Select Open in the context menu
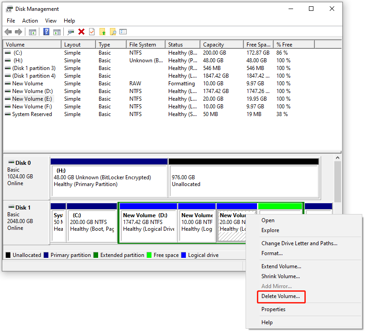 click(268, 220)
